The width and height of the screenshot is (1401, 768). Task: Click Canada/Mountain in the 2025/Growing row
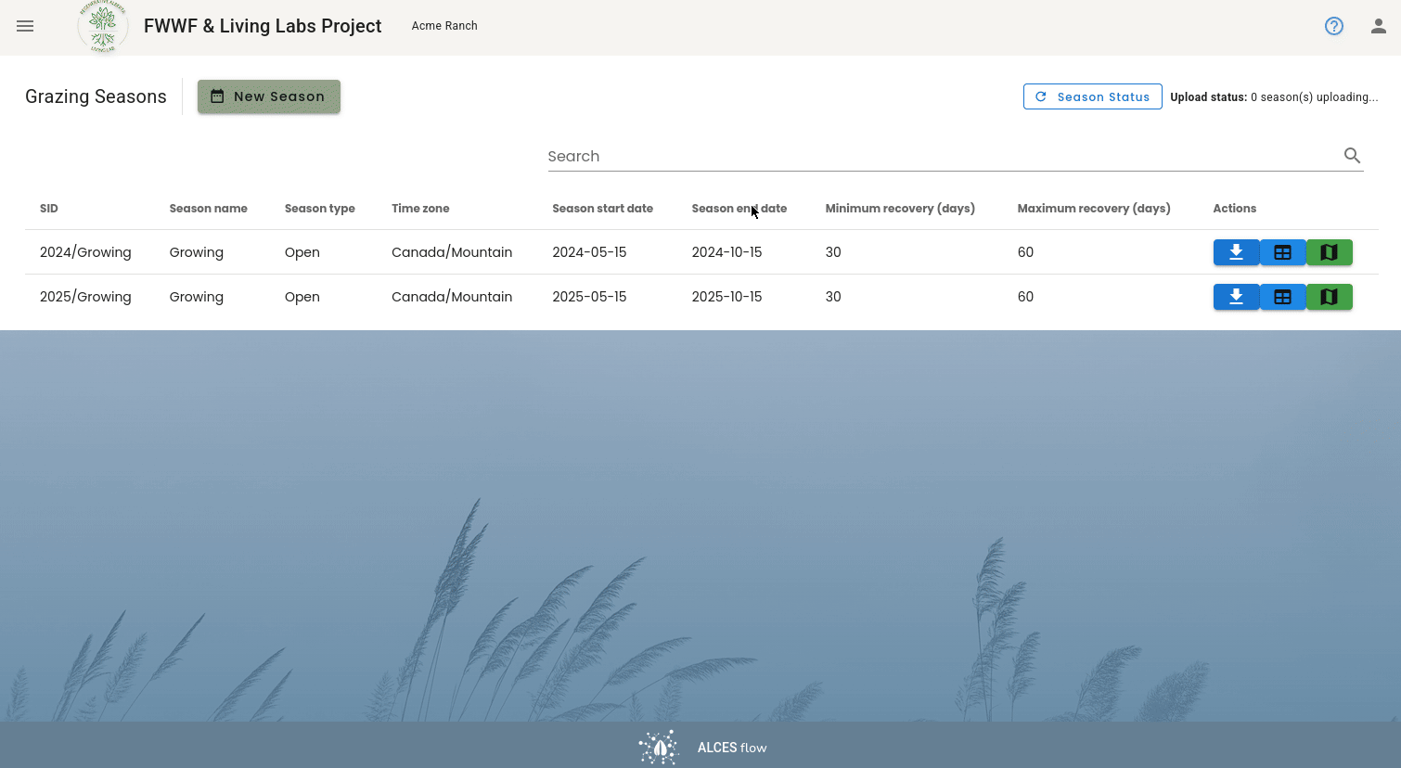(452, 297)
